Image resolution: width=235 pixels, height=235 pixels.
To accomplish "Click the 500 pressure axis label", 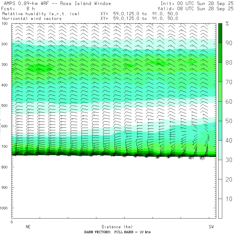I will point(4,105).
